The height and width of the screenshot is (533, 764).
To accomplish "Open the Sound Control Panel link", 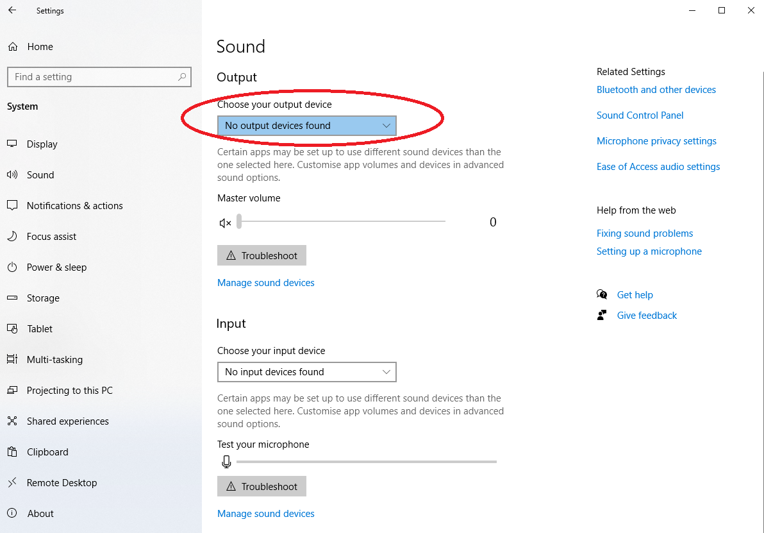I will pyautogui.click(x=640, y=115).
